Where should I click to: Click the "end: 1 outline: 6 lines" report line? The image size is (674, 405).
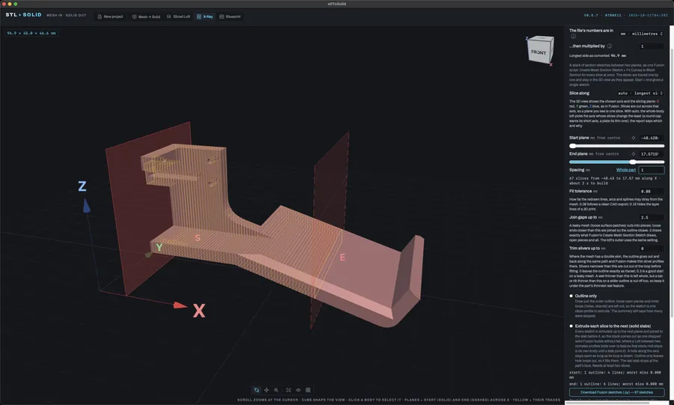point(615,384)
